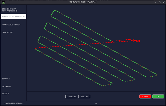Select the topmost green track's upper-left turn

click(x=54, y=11)
